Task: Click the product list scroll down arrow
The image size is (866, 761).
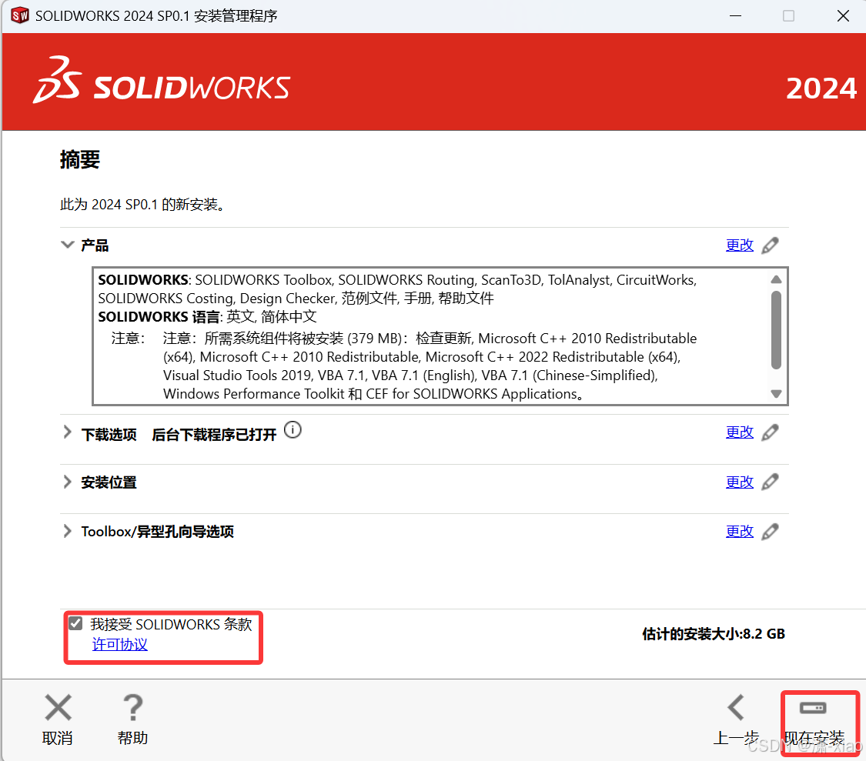Action: (776, 394)
